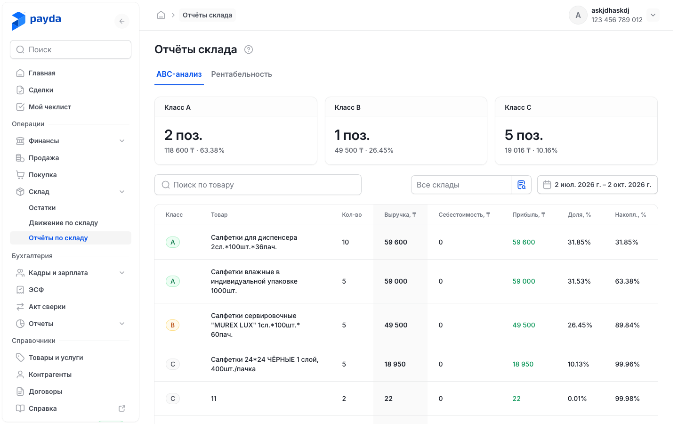Click the payda logo icon
The image size is (678, 424).
point(18,21)
